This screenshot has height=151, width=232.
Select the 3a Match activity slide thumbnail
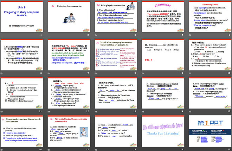(x=116, y=55)
